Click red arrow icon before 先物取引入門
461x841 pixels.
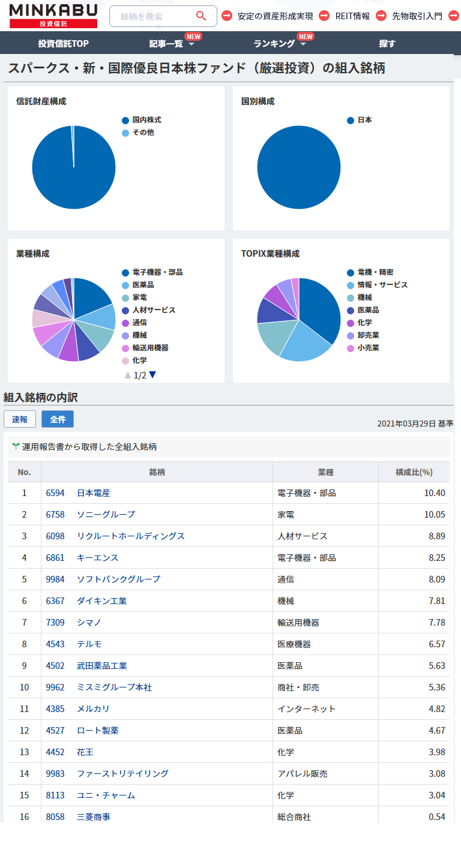pyautogui.click(x=381, y=16)
